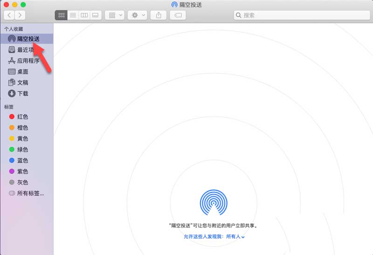
Task: Click the 所有标签 tags icon
Action: 12,193
